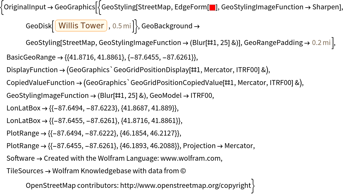Click the Software key
This screenshot has height=194, width=343.
coord(20,158)
